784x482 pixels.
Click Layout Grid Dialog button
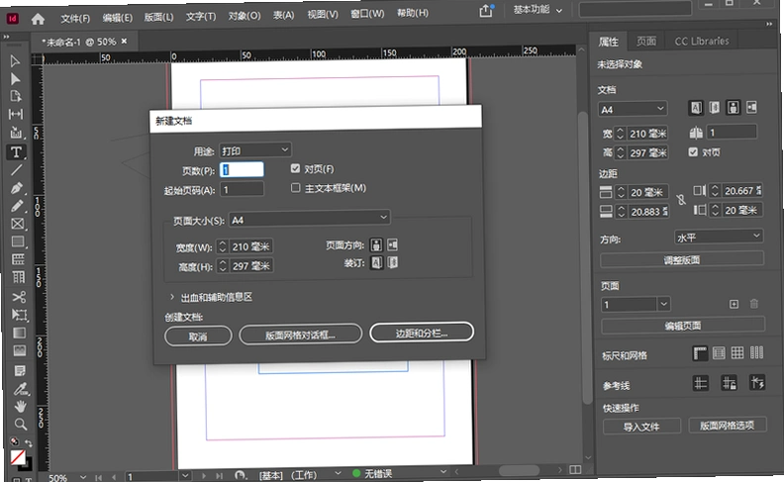(x=300, y=335)
